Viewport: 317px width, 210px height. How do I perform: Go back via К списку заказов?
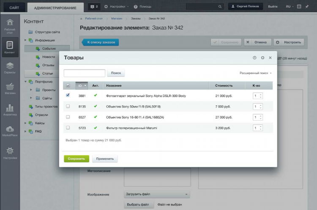(x=100, y=42)
